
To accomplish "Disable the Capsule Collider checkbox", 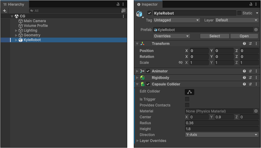I will pos(148,84).
